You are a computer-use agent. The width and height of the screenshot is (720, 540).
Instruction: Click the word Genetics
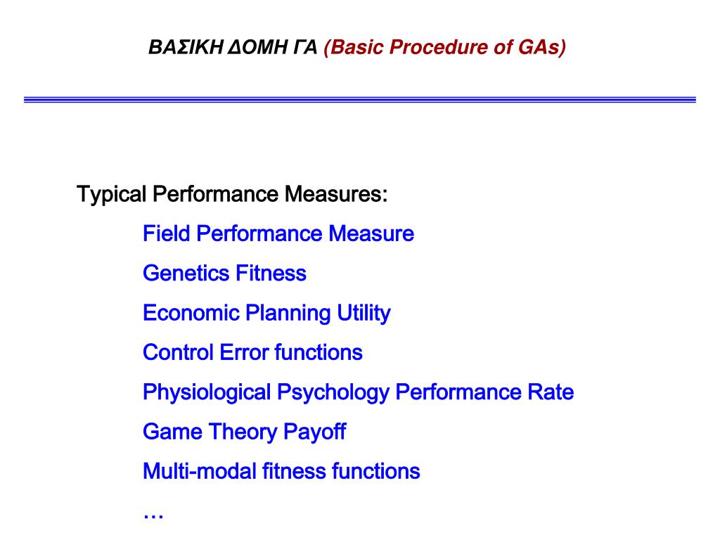186,274
